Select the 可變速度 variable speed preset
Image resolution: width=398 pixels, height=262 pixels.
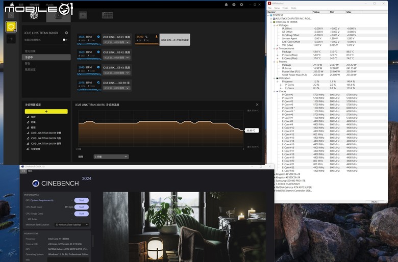point(36,149)
